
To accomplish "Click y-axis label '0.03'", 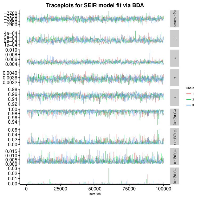I will coord(13,168).
